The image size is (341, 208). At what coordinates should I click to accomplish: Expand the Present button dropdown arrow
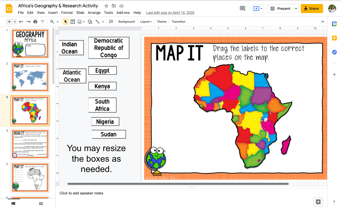point(296,8)
